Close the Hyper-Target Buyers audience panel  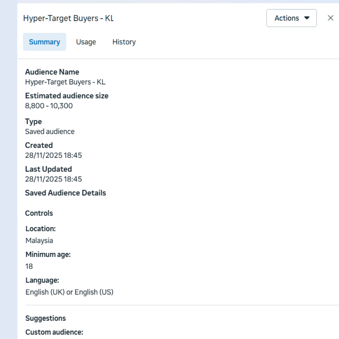331,18
